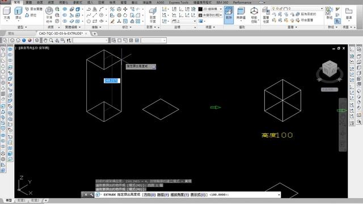Click the Customize wrench icon on command line
The width and height of the screenshot is (363, 204).
91,195
